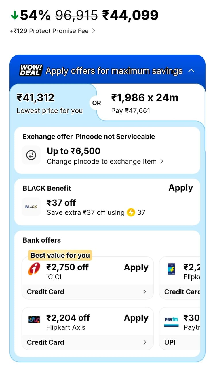Click the WOW! DEAL badge
The height and width of the screenshot is (368, 215).
click(x=31, y=70)
